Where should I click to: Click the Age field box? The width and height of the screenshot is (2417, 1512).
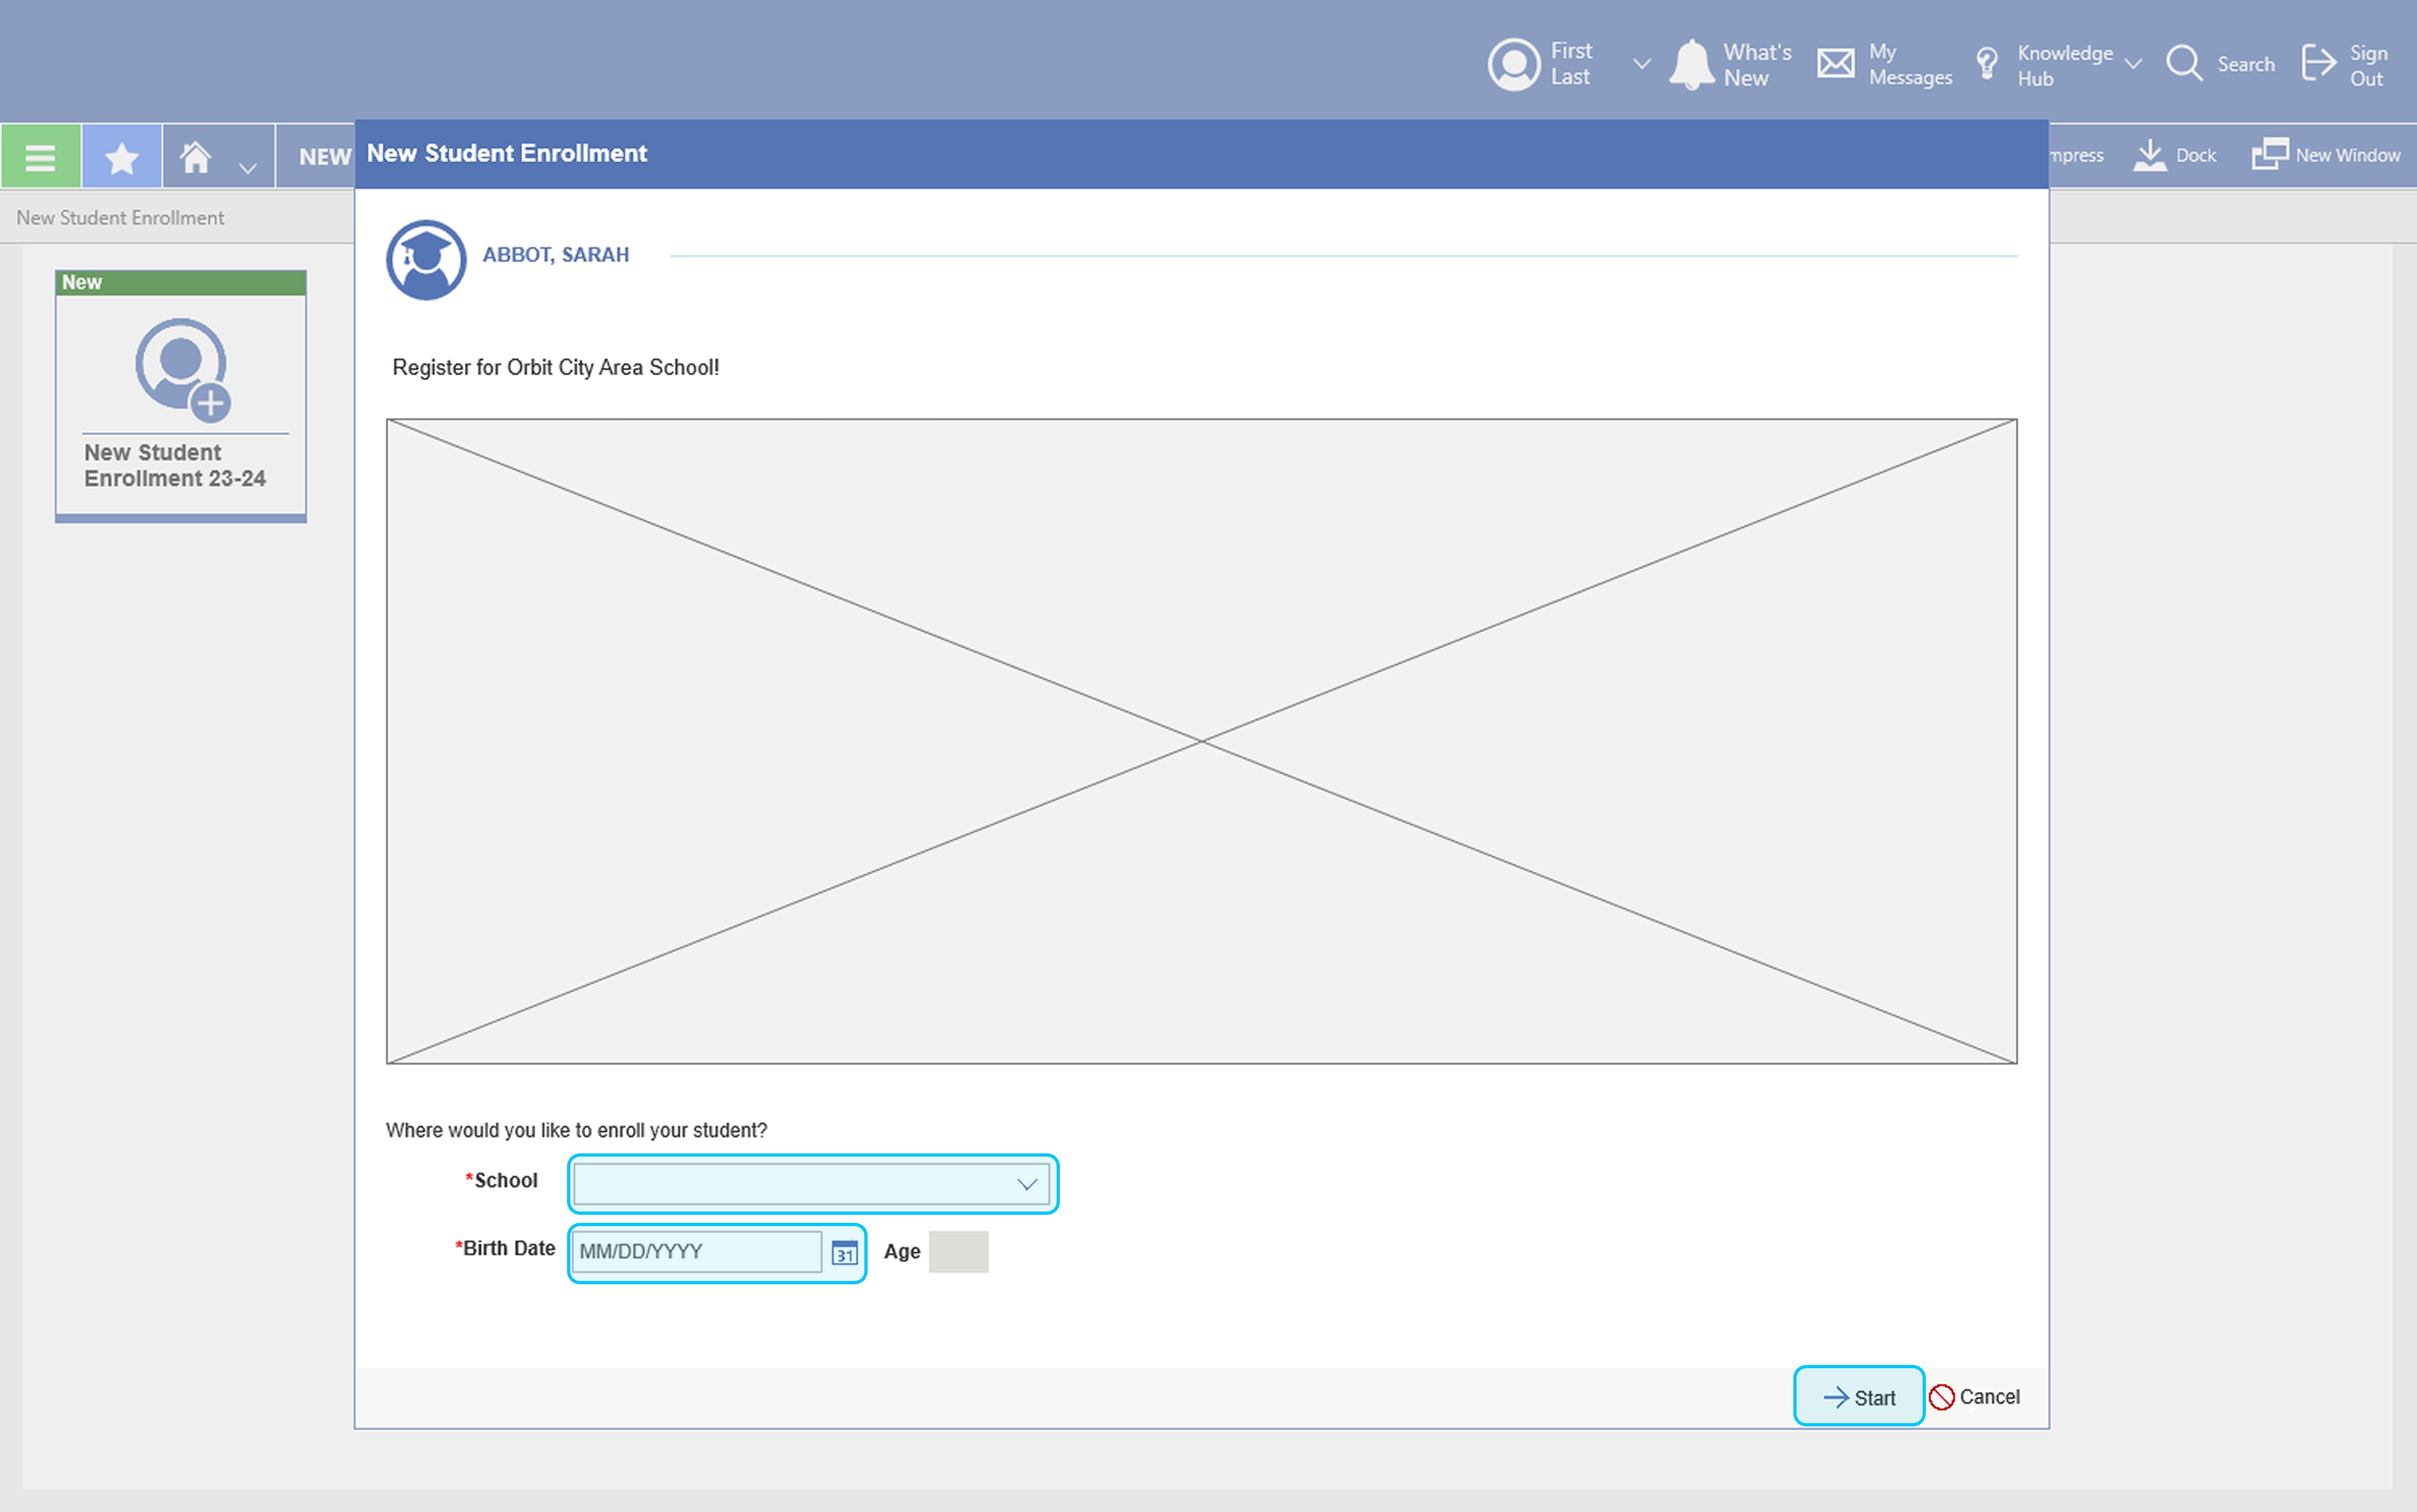pyautogui.click(x=958, y=1251)
